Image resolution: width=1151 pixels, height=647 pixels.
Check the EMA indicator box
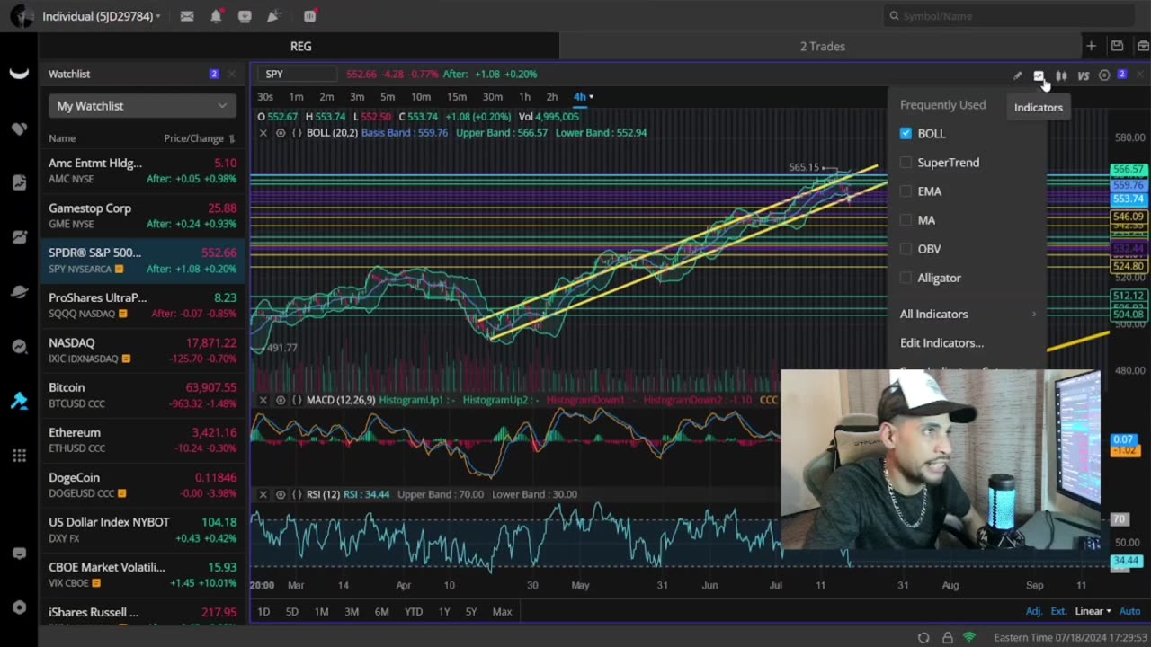point(906,191)
